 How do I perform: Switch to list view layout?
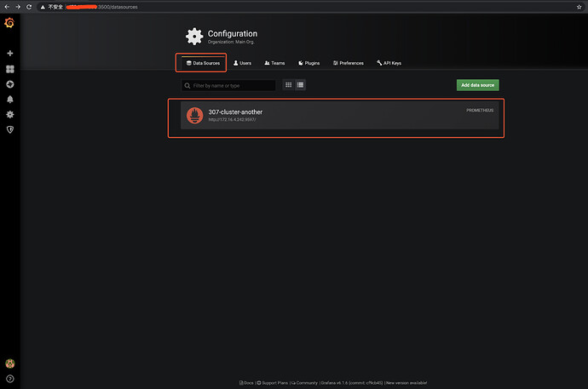tap(300, 85)
